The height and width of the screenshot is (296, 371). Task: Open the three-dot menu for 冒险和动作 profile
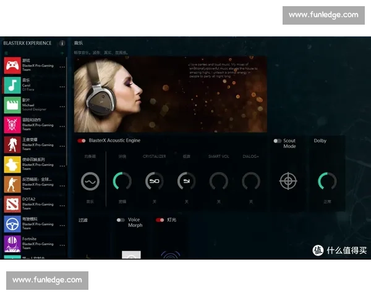(62, 126)
